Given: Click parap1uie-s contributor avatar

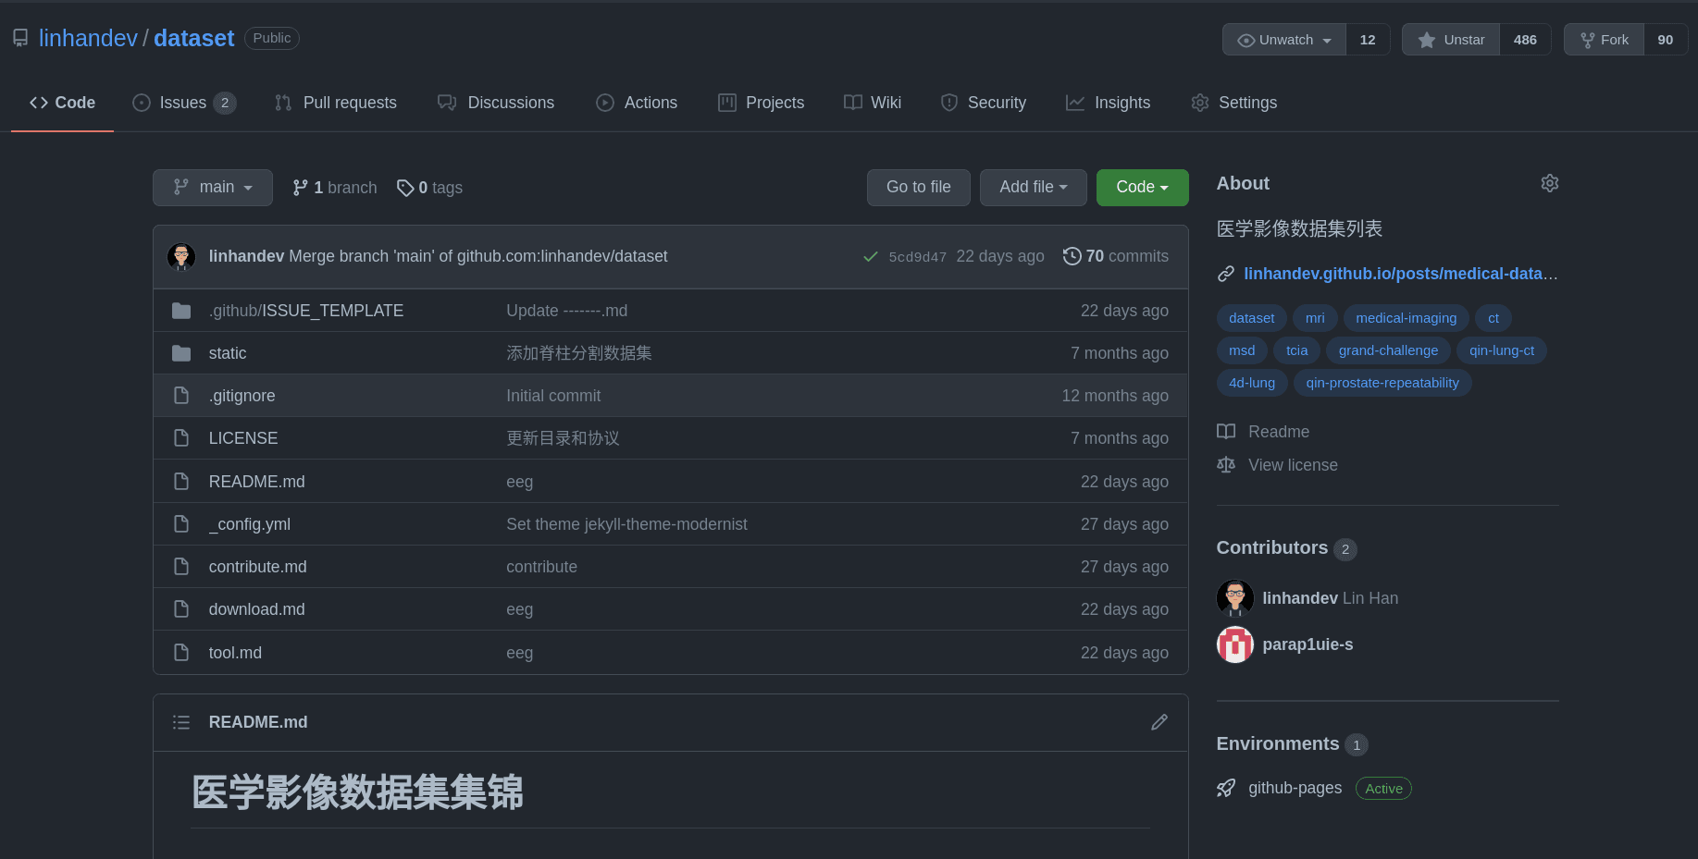Looking at the screenshot, I should point(1234,644).
